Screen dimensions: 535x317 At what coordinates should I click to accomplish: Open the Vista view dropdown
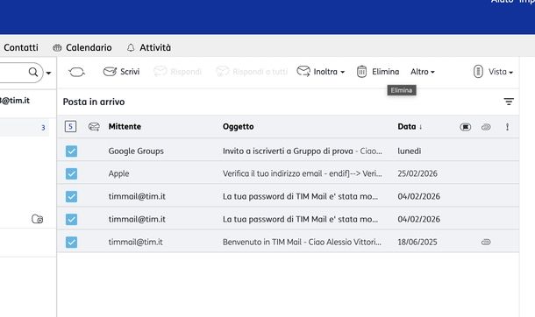[x=493, y=72]
